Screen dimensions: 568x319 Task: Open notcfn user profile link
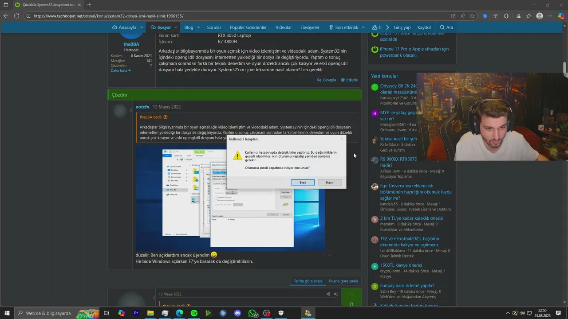coord(142,107)
